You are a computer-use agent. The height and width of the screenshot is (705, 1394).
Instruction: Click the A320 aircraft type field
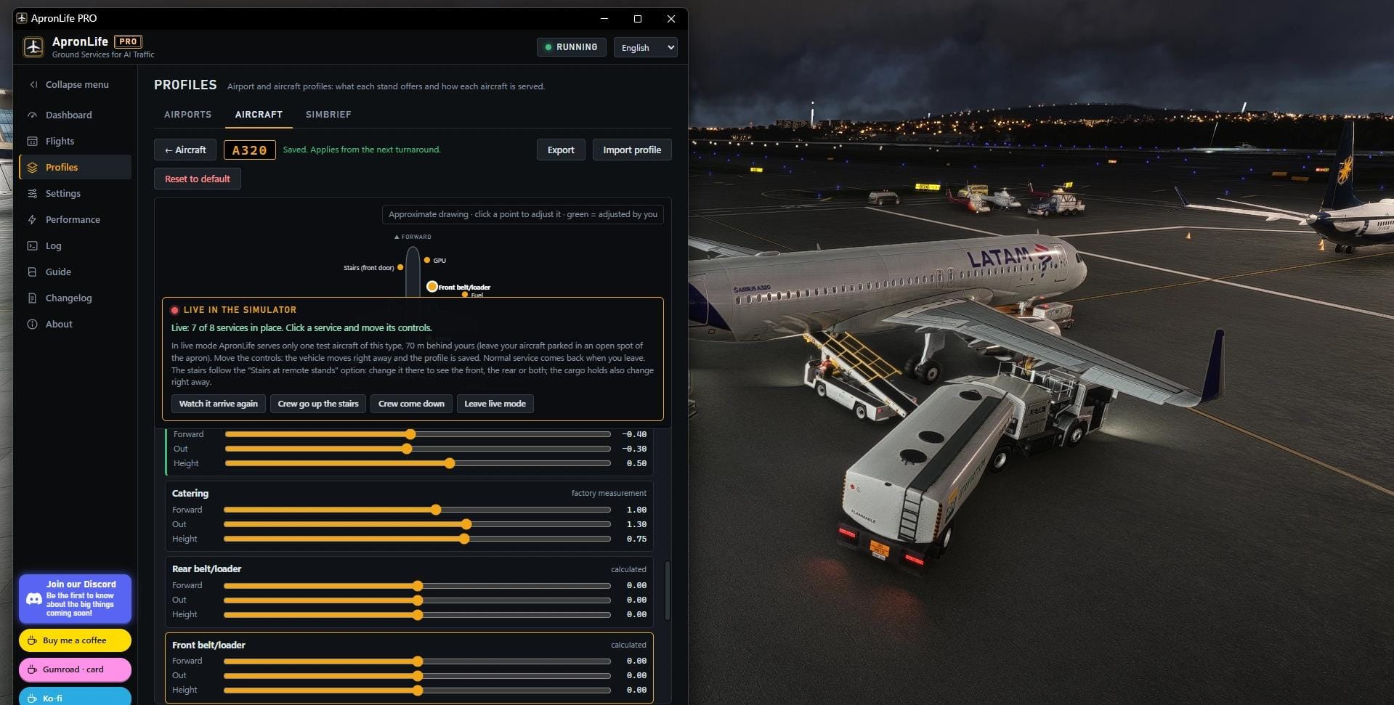249,150
